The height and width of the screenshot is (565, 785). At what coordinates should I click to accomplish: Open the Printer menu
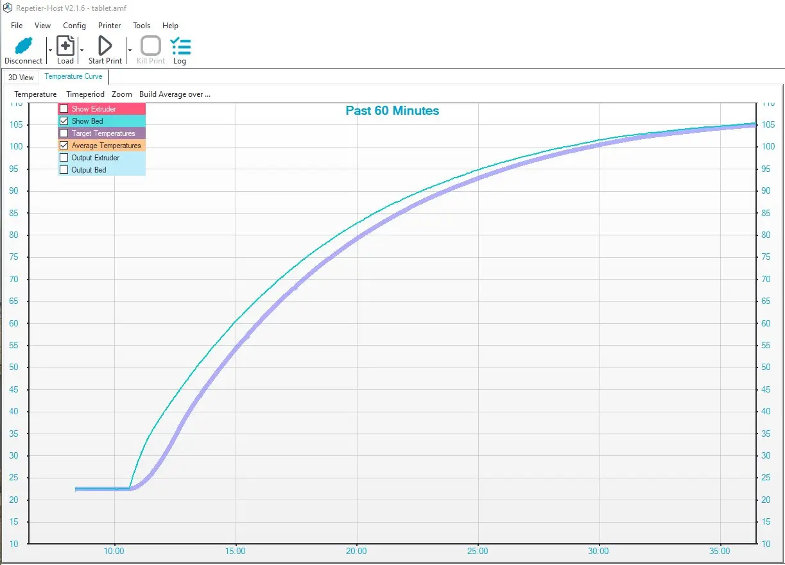pyautogui.click(x=110, y=26)
